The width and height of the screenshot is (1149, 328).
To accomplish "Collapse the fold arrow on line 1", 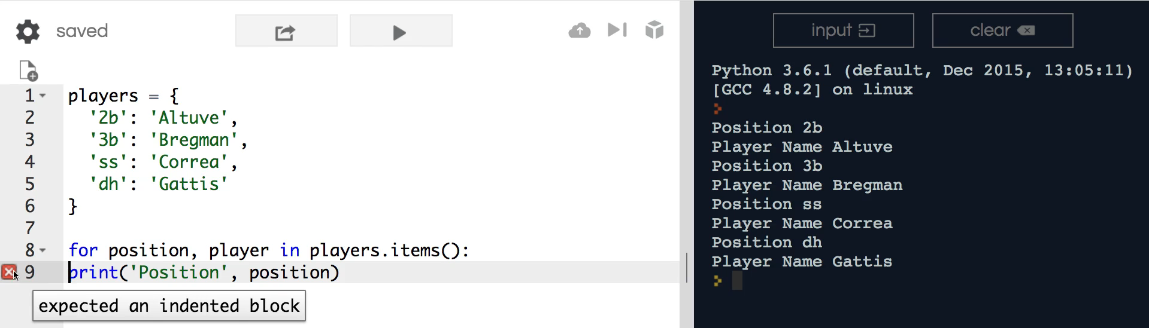I will click(43, 96).
